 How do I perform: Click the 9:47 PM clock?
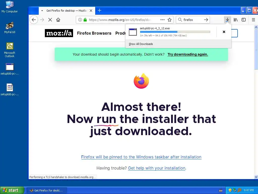tap(249, 190)
